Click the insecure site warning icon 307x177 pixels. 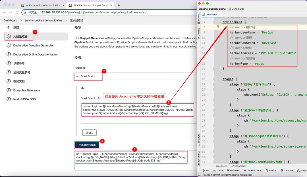click(25, 12)
